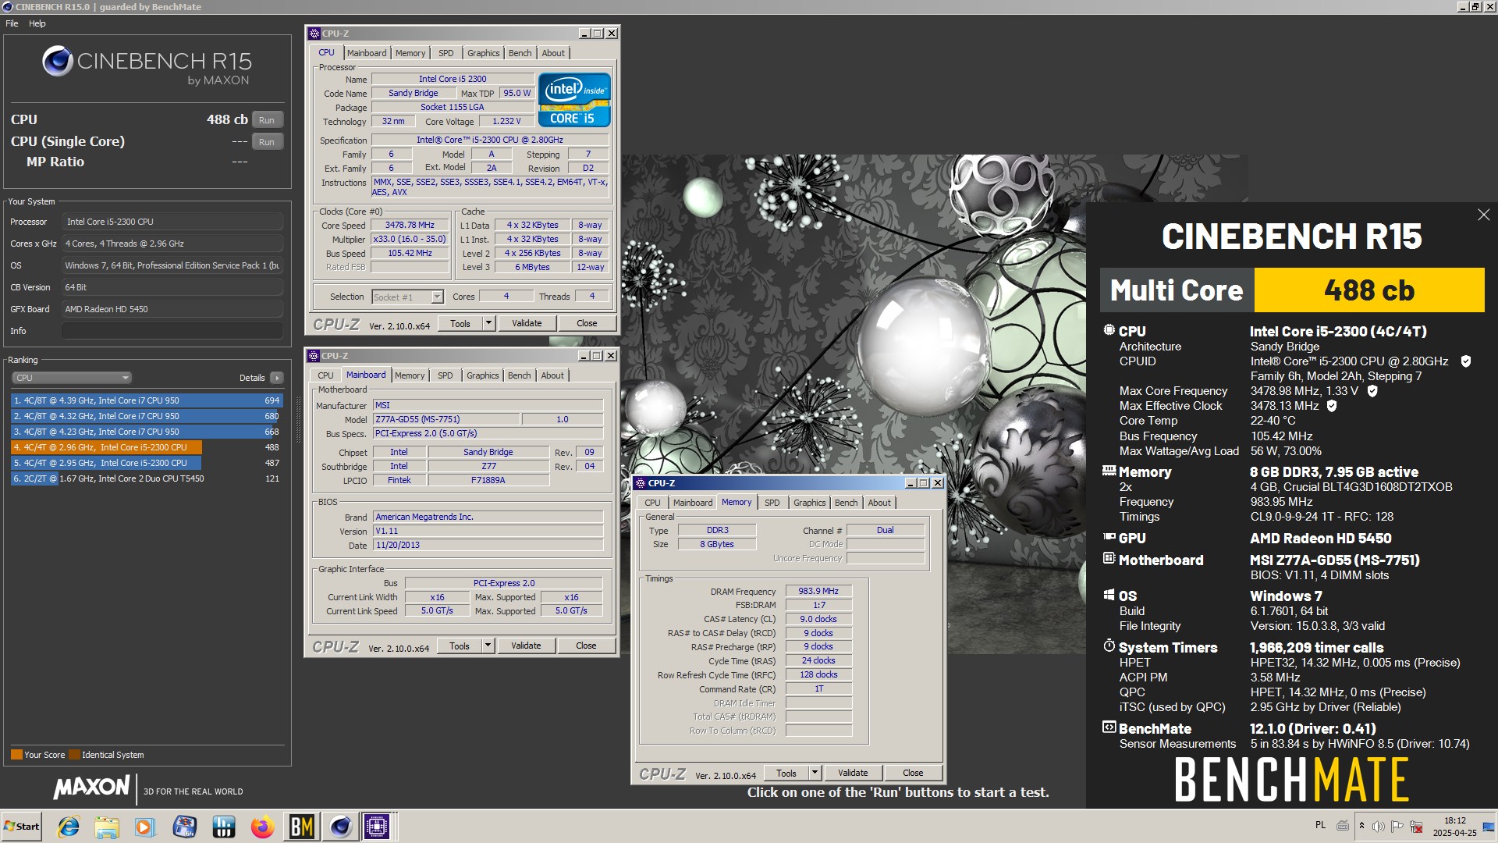
Task: Open Internet Explorer from the taskbar
Action: 69,827
